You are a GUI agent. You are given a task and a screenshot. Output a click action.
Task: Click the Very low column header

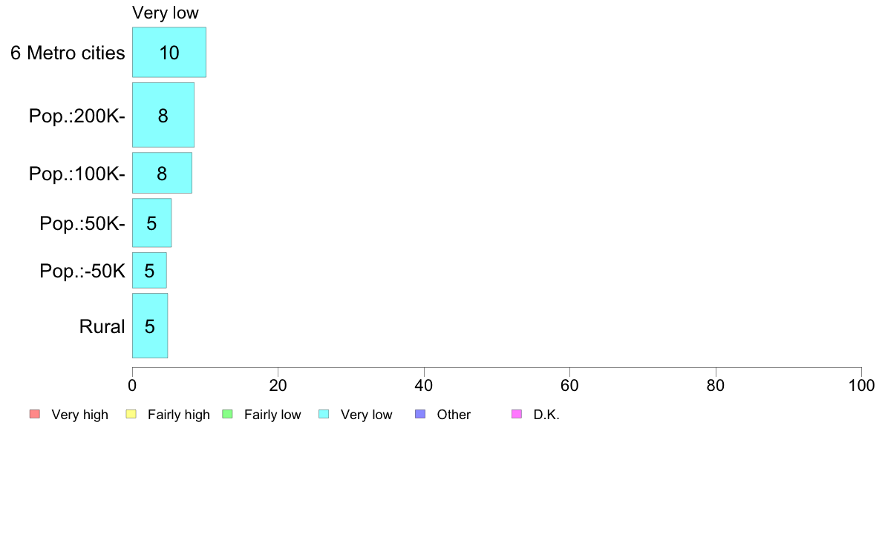click(x=166, y=13)
